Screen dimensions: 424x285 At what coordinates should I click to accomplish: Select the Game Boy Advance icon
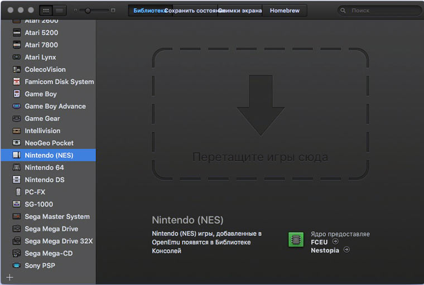[17, 107]
